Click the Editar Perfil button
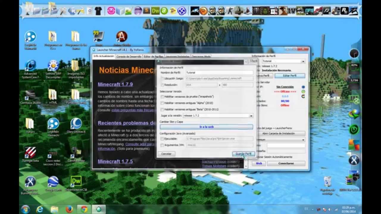Screen dimensions: 381x214 290,76
